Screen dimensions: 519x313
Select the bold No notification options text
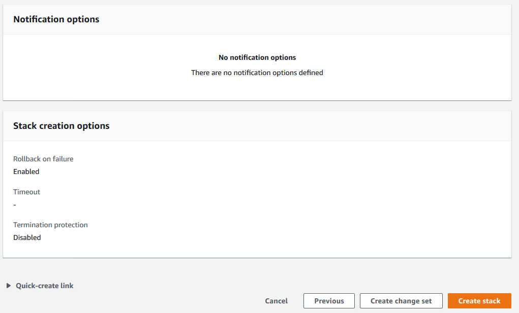(x=257, y=57)
